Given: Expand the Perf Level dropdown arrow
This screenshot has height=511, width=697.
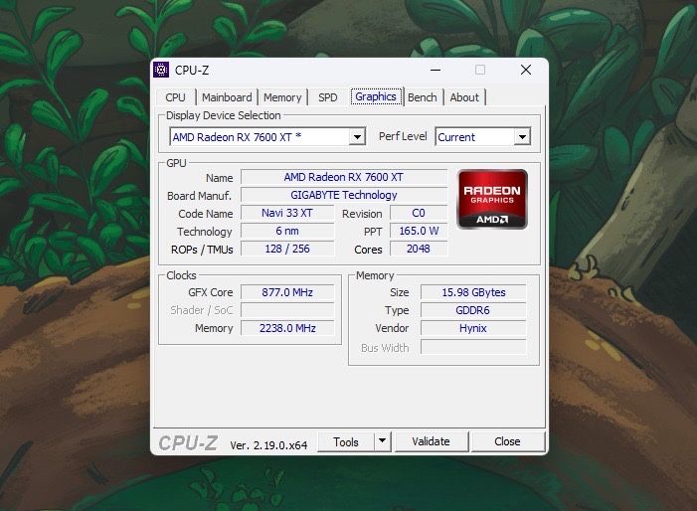Looking at the screenshot, I should point(522,137).
